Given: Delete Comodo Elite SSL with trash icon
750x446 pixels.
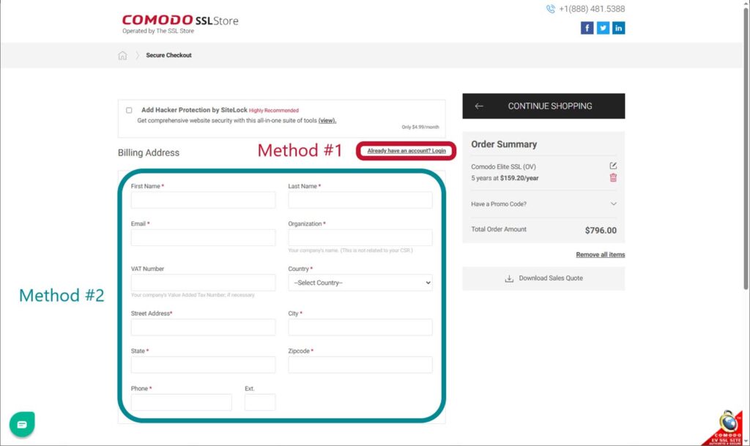Looking at the screenshot, I should click(613, 178).
